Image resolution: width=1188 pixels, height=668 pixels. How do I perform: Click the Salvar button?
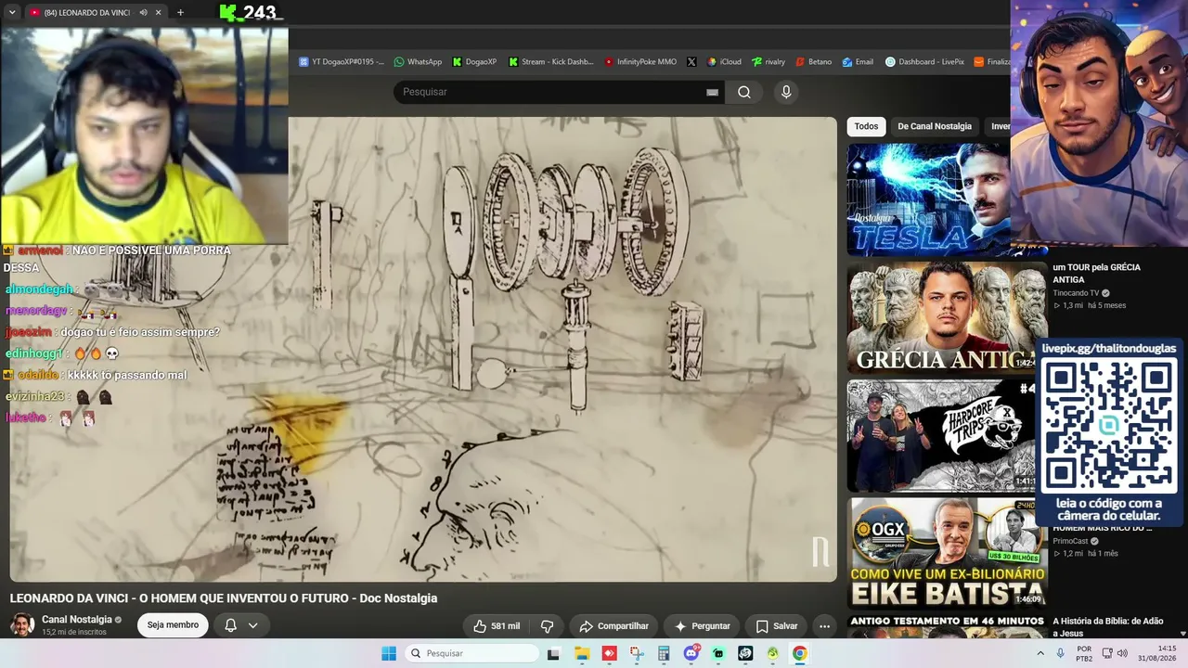(776, 626)
